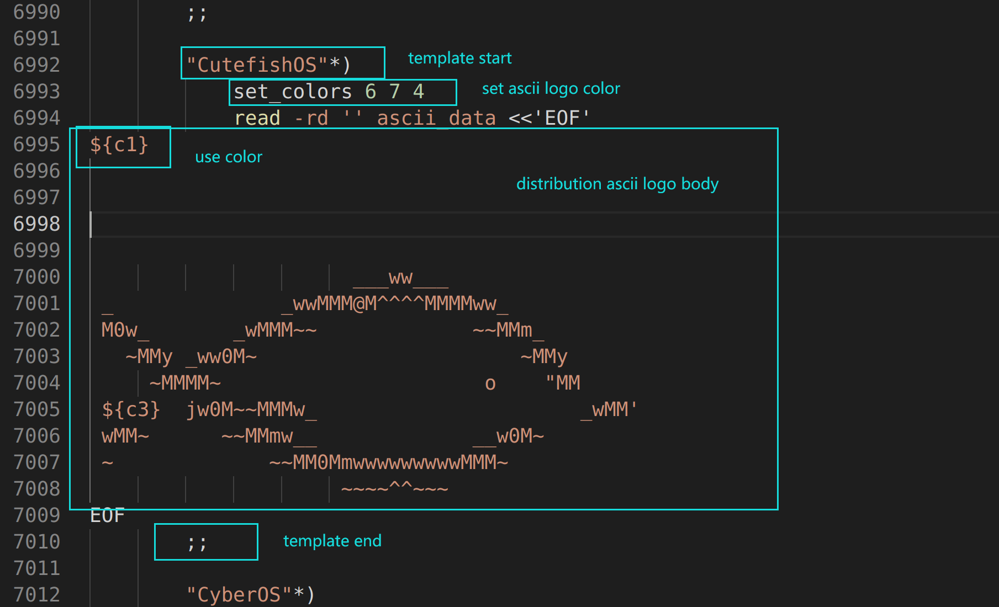Screen dimensions: 999x607
Task: Click the ascii_data variable name
Action: [436, 118]
